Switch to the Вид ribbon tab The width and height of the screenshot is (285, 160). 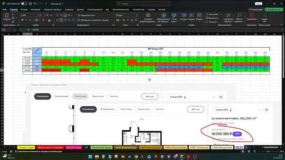pos(107,9)
